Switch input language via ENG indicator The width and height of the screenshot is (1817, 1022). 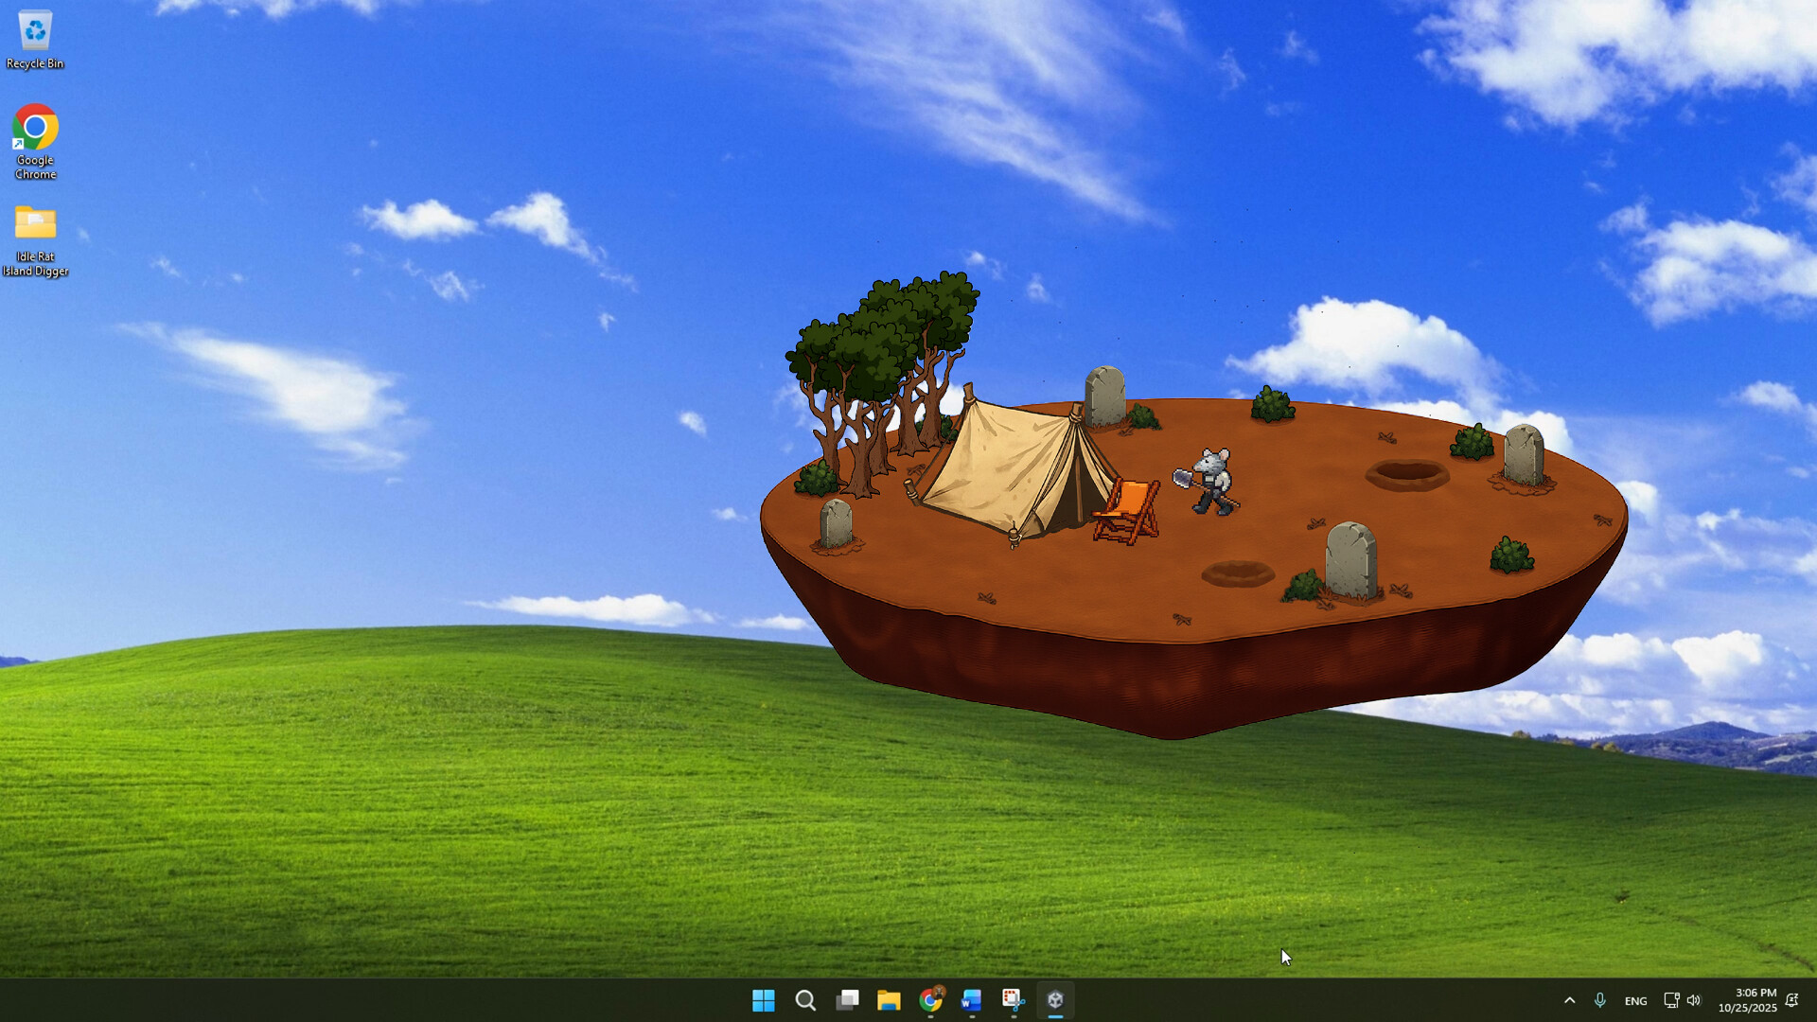pos(1635,1000)
